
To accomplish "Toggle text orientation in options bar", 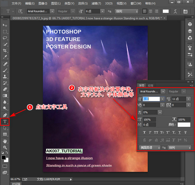I will [20, 11].
